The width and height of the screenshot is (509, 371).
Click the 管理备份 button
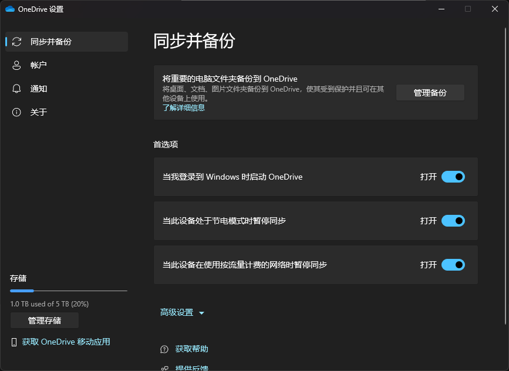[430, 93]
